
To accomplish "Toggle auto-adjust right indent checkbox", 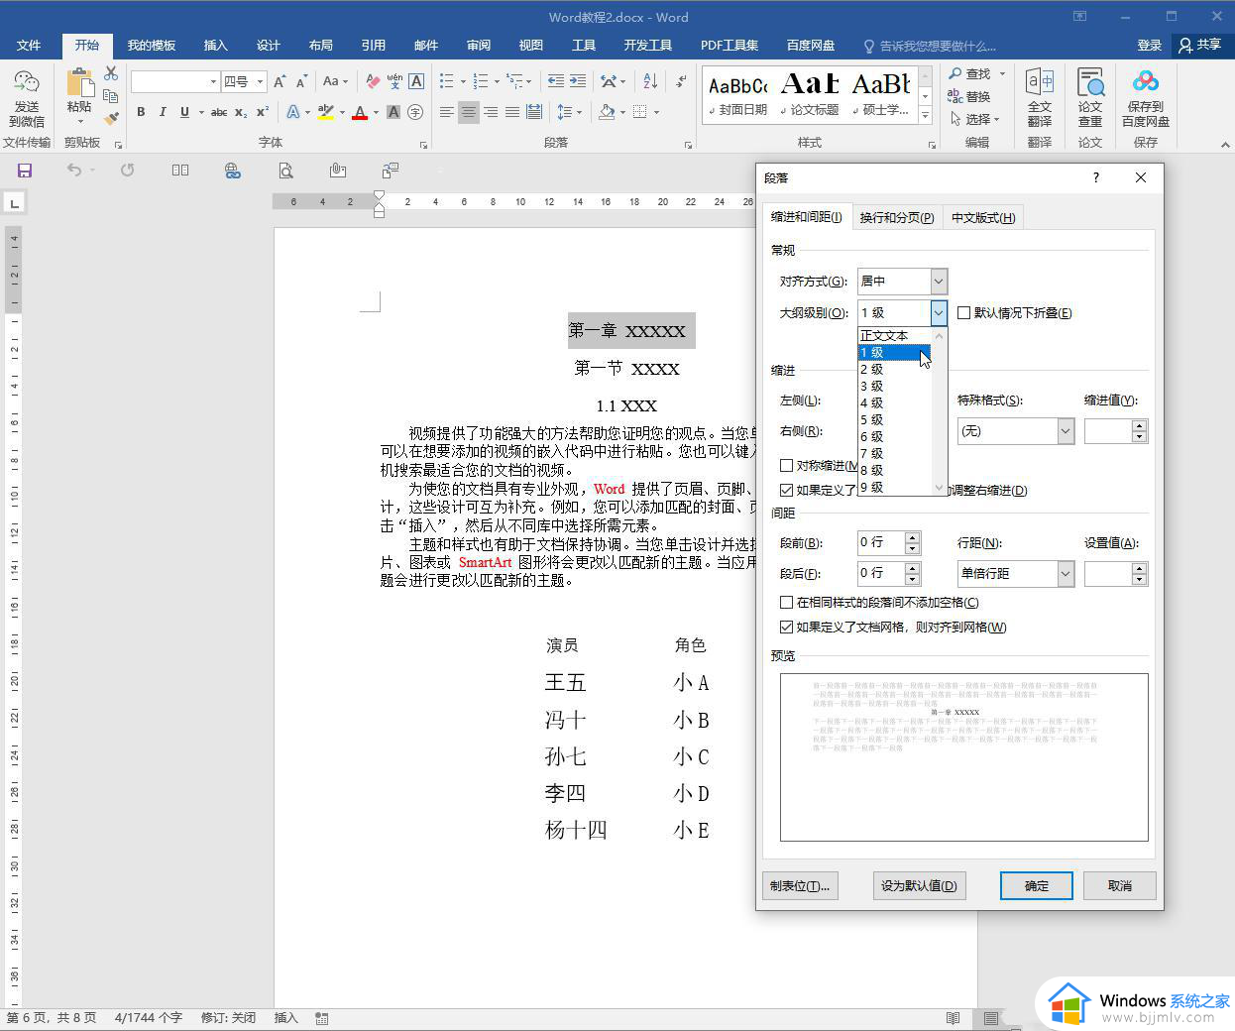I will click(x=786, y=490).
